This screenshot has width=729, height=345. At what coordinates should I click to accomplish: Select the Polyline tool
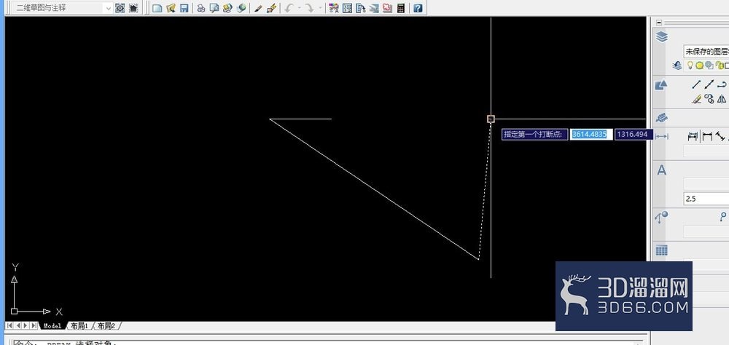722,84
